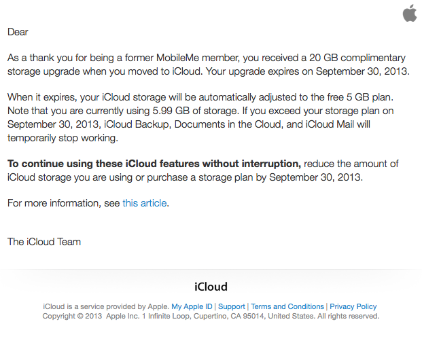Image resolution: width=422 pixels, height=341 pixels.
Task: Click the 'Copyright © 2013' footer text
Action: [x=71, y=317]
